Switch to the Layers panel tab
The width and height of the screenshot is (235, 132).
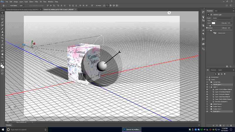tap(220, 70)
